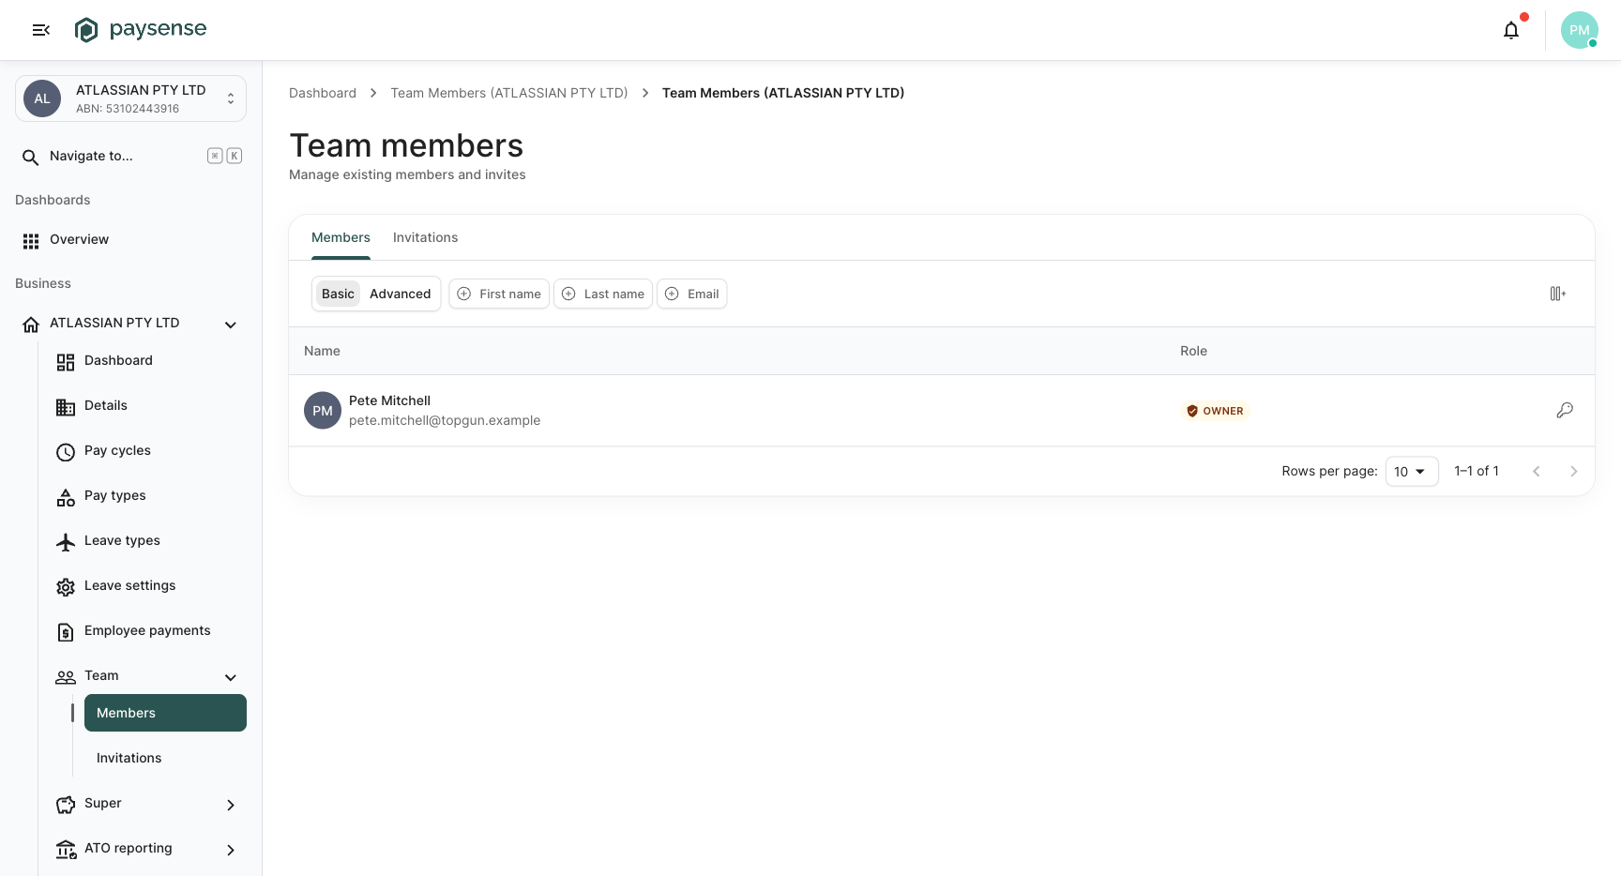Viewport: 1621px width, 876px height.
Task: Click the Navigate to search icon
Action: click(x=31, y=157)
